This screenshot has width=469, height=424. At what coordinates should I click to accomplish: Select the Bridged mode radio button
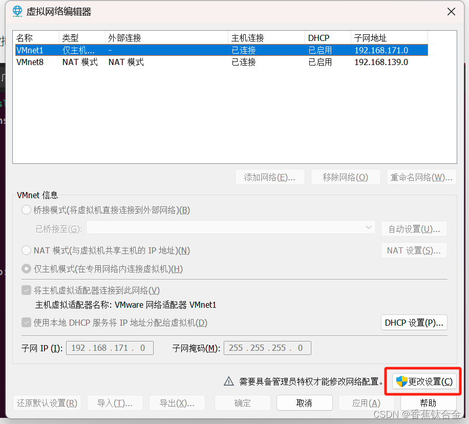26,210
